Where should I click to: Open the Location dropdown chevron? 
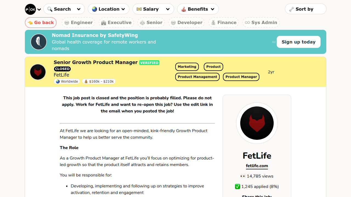123,9
